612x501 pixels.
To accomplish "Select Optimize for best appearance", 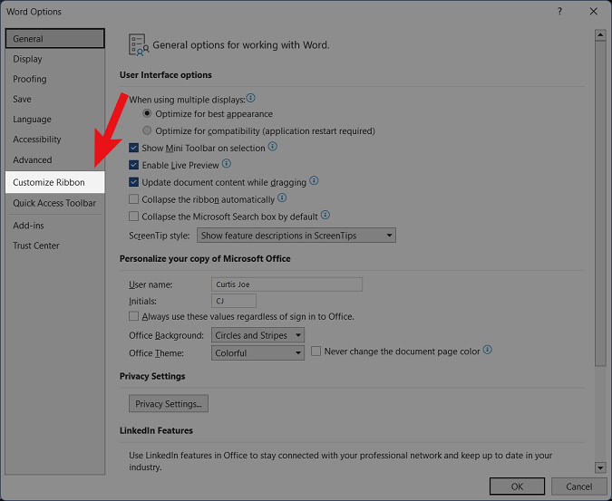I will point(147,113).
